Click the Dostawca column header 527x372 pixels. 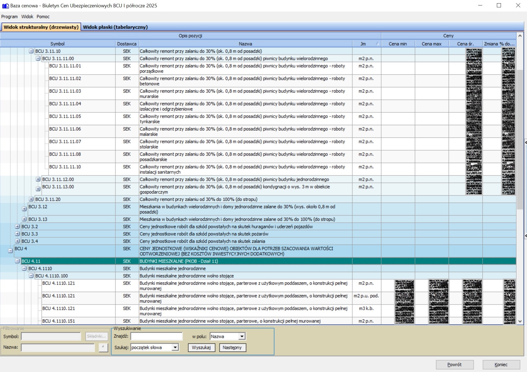point(127,44)
